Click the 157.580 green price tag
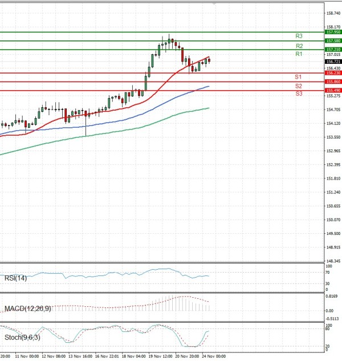The height and width of the screenshot is (361, 342). (x=333, y=41)
